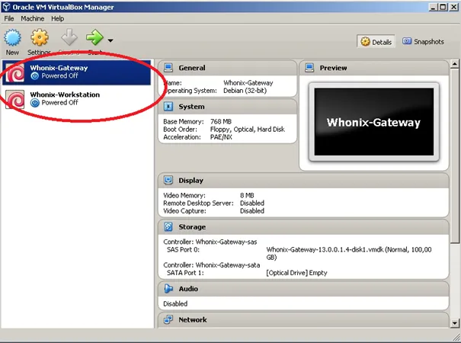The image size is (461, 343).
Task: Click the [Optical Drive] Empty entry
Action: coord(296,273)
